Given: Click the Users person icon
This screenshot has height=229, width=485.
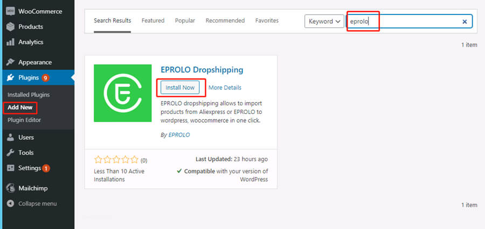Looking at the screenshot, I should point(11,137).
